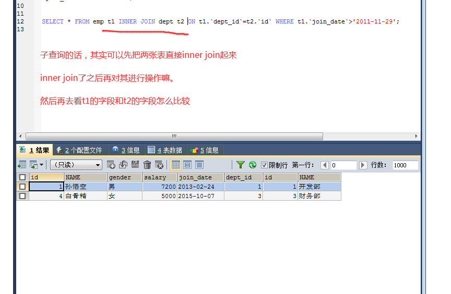Select the cell 白骨精

pyautogui.click(x=86, y=196)
